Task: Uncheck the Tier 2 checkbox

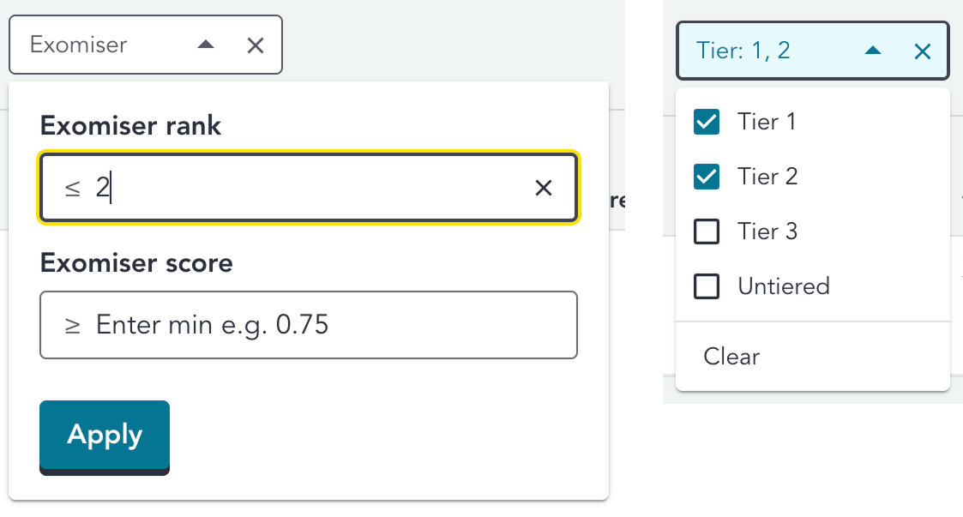Action: point(706,176)
